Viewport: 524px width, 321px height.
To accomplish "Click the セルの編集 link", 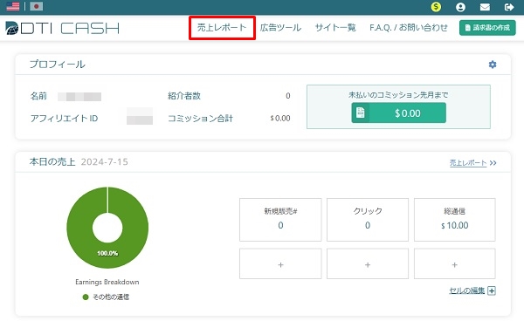I will click(x=467, y=290).
